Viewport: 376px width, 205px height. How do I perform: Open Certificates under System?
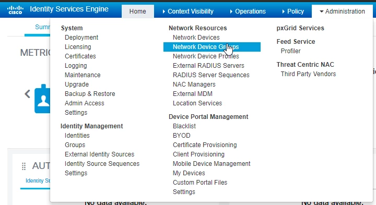[x=80, y=56]
